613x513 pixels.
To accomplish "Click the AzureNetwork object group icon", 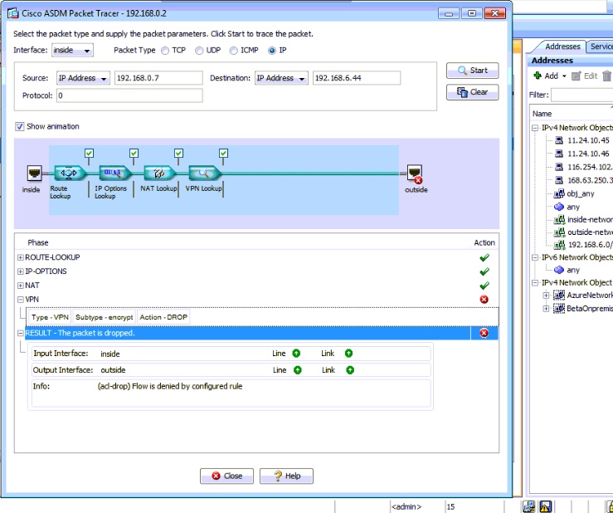I will [x=559, y=295].
